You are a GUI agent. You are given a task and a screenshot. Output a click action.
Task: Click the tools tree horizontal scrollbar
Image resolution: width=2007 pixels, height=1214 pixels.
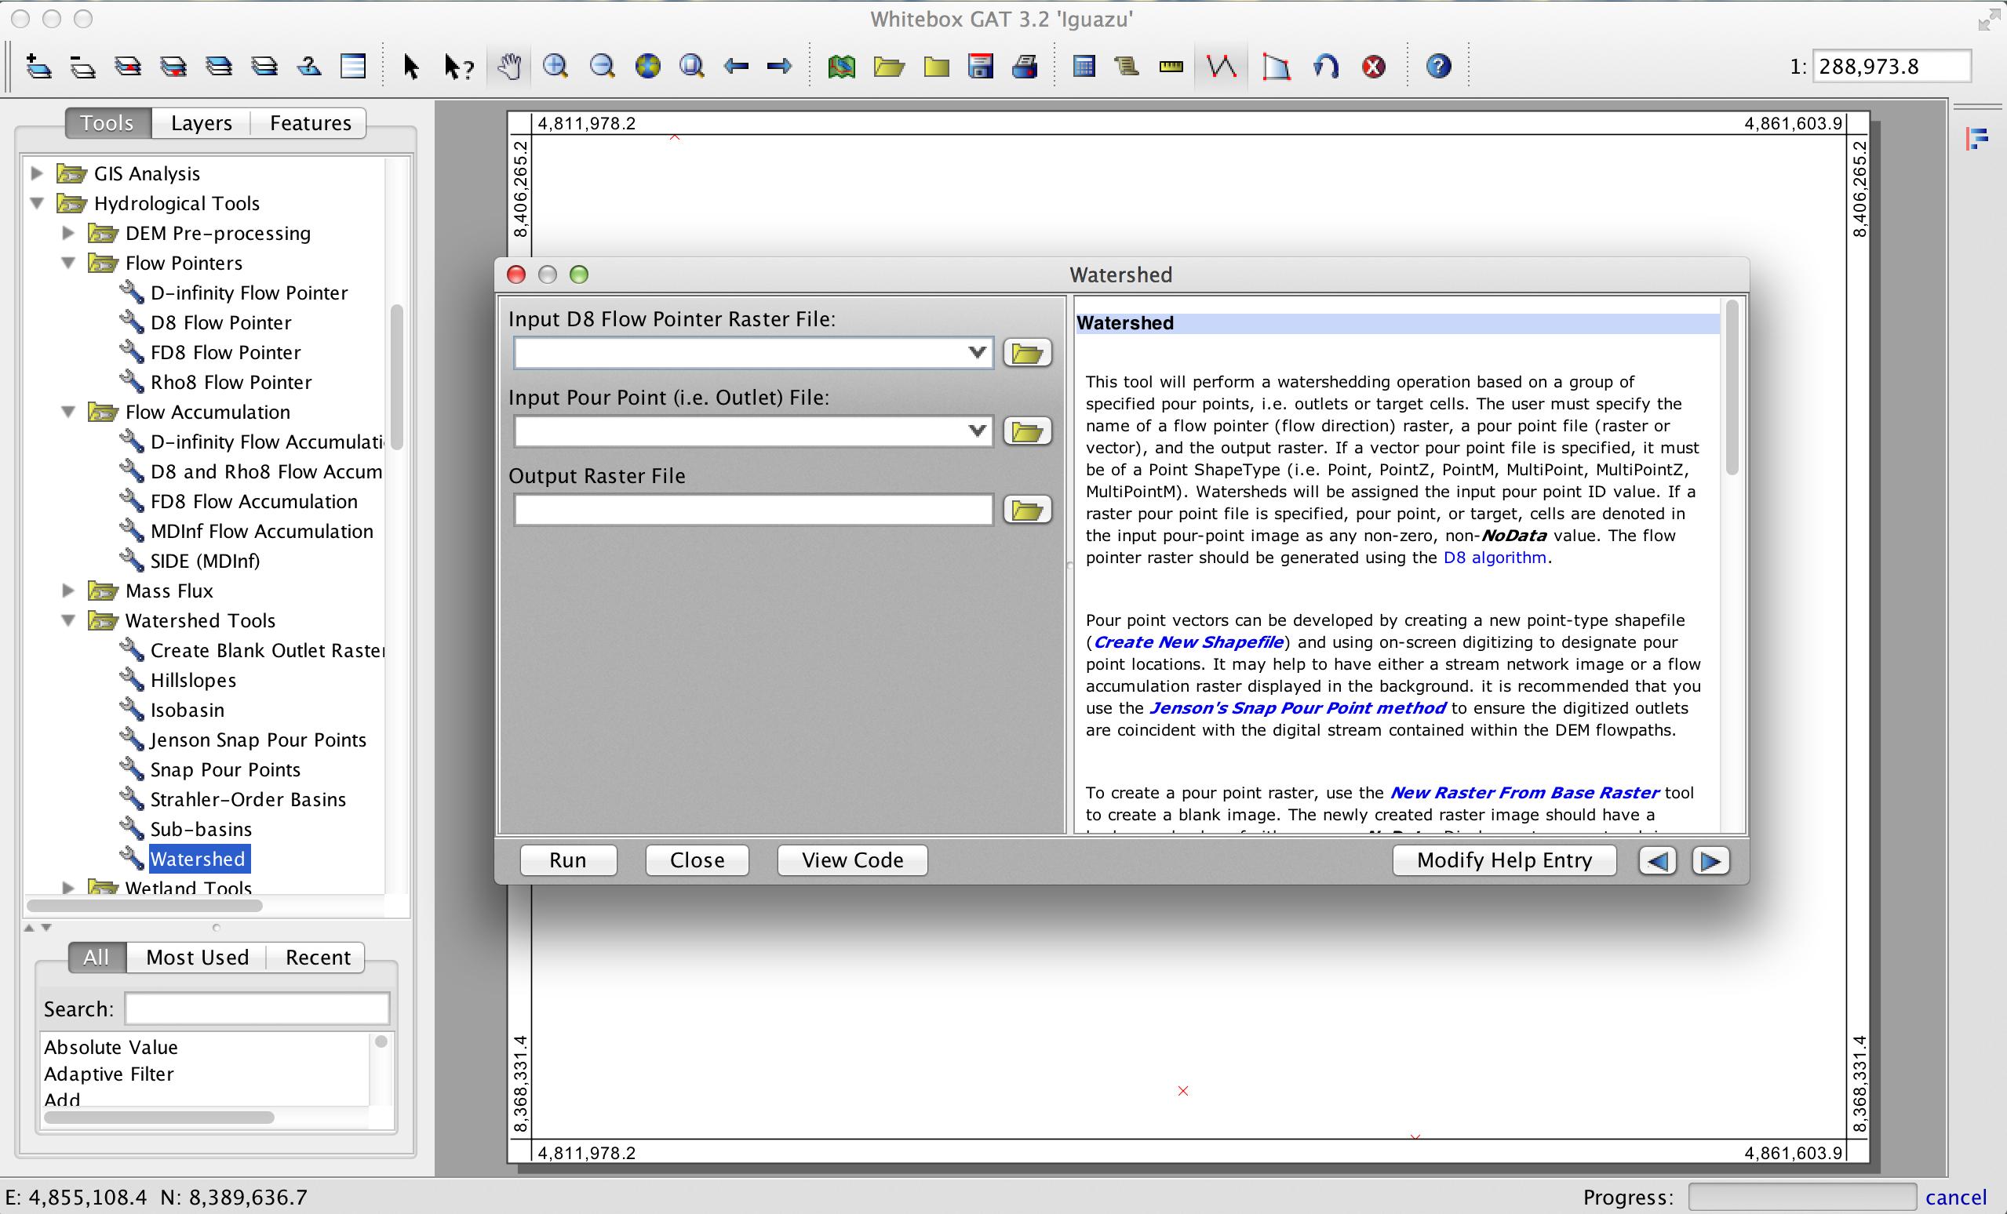[145, 906]
